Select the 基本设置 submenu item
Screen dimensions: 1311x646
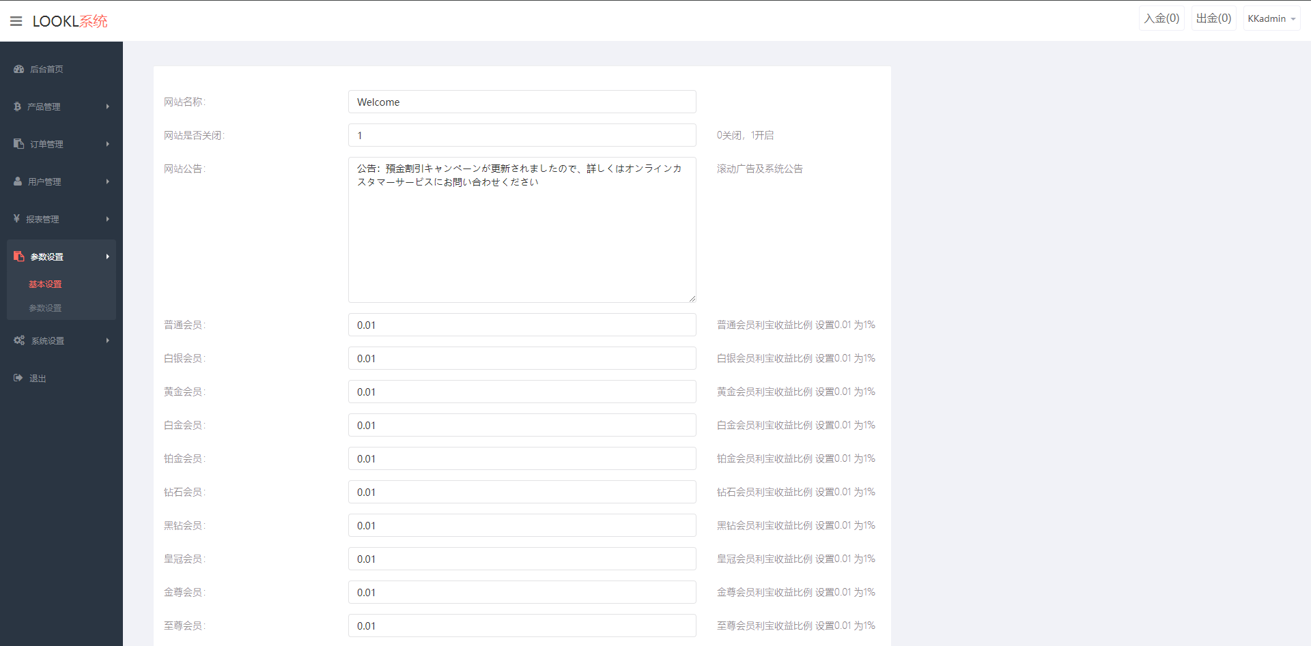click(45, 284)
